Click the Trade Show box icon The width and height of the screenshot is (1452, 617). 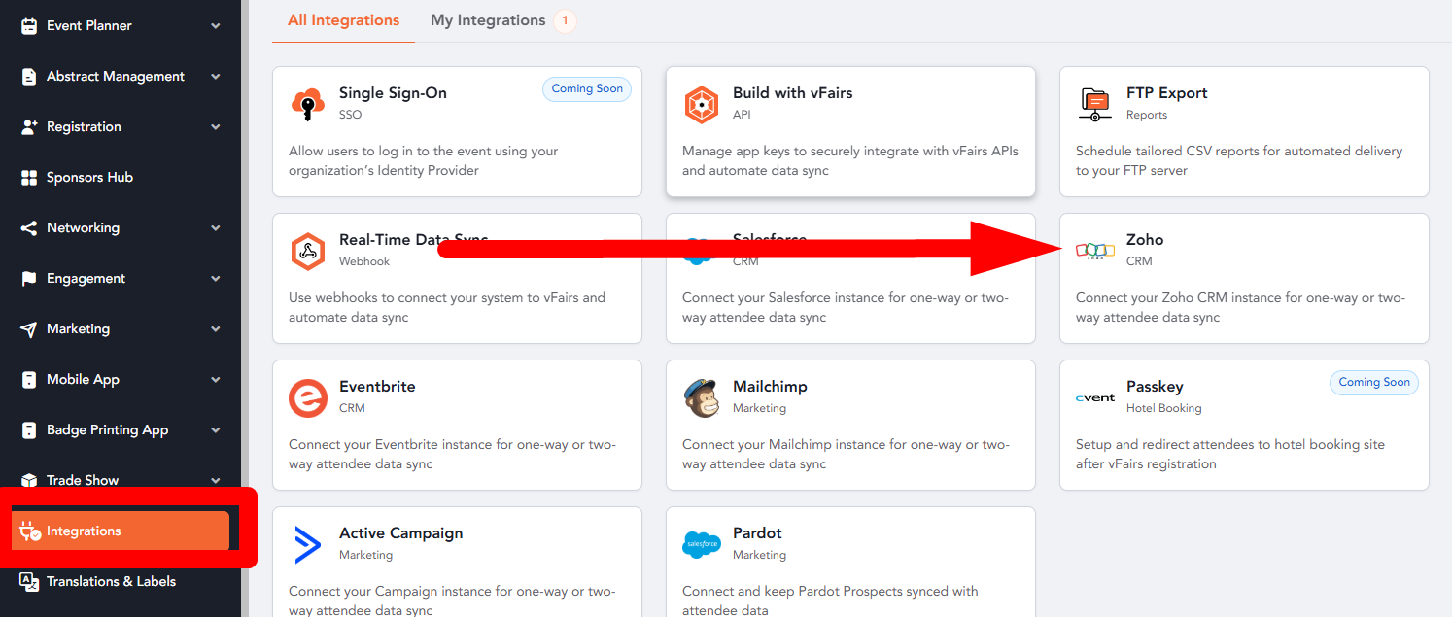(x=29, y=481)
